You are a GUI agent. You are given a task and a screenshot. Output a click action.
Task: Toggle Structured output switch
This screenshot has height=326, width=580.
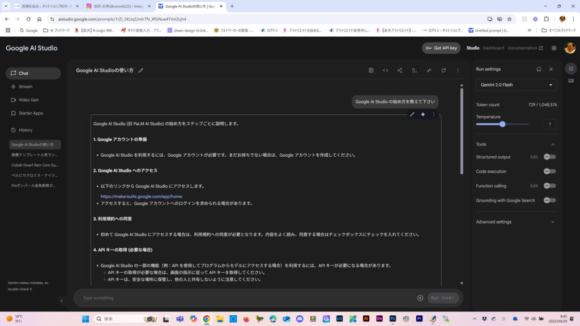click(x=549, y=157)
